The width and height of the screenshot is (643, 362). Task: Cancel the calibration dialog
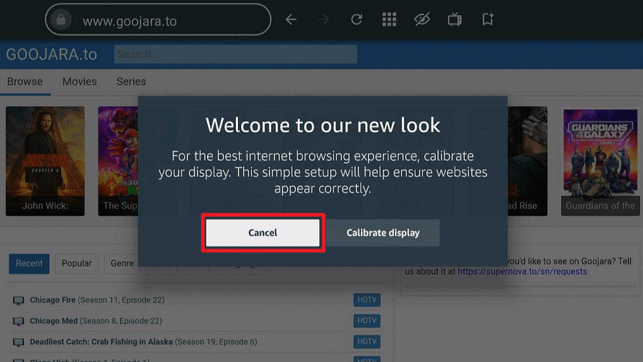click(263, 233)
